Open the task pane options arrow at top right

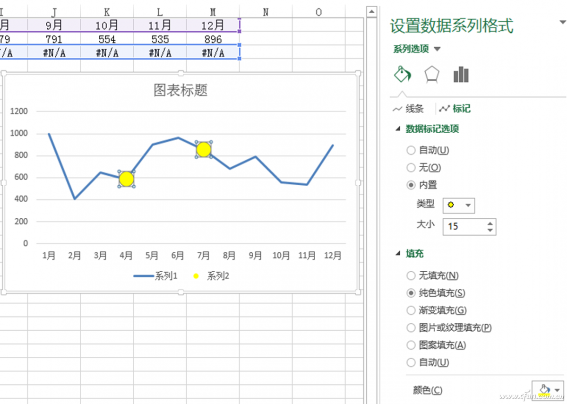click(x=562, y=22)
